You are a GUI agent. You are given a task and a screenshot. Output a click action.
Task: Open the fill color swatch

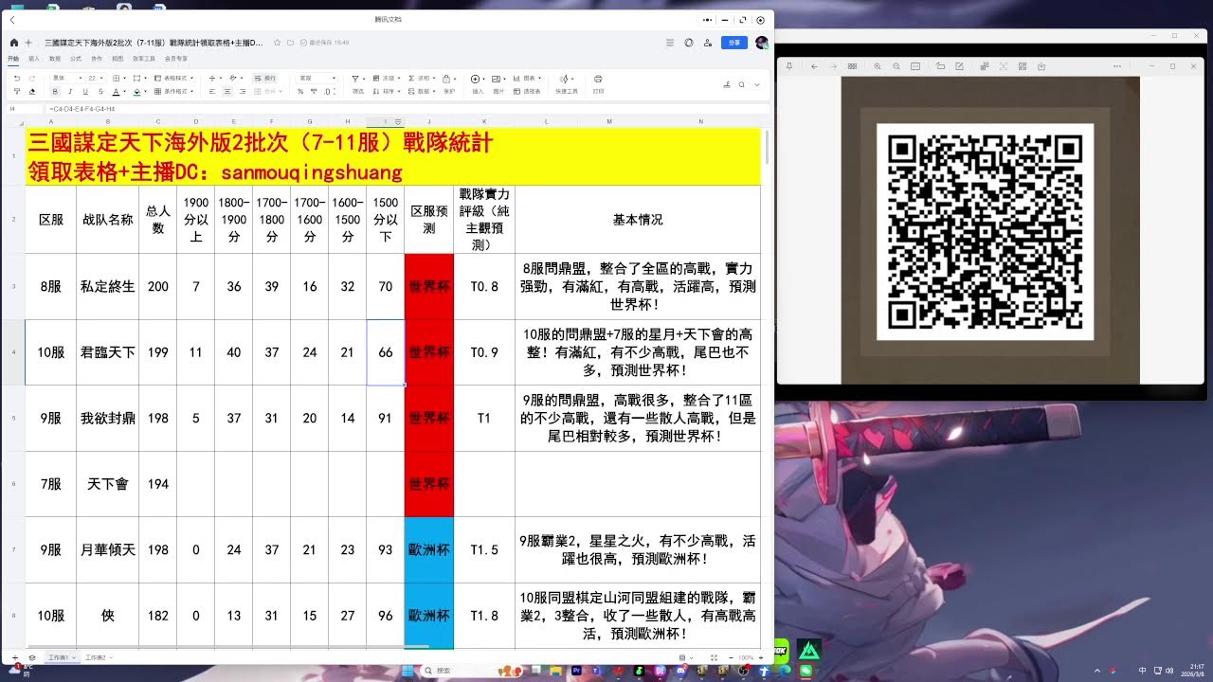(136, 91)
